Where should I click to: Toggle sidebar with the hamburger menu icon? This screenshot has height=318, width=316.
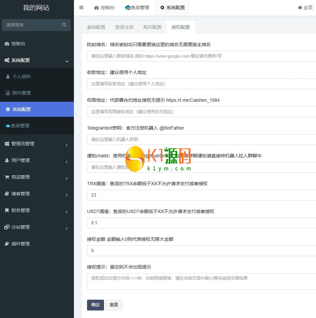[81, 8]
